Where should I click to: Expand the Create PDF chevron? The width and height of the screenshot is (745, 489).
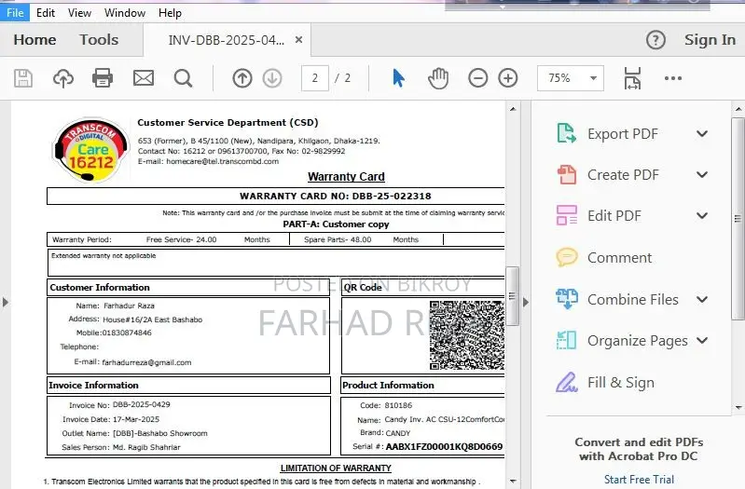pos(702,175)
